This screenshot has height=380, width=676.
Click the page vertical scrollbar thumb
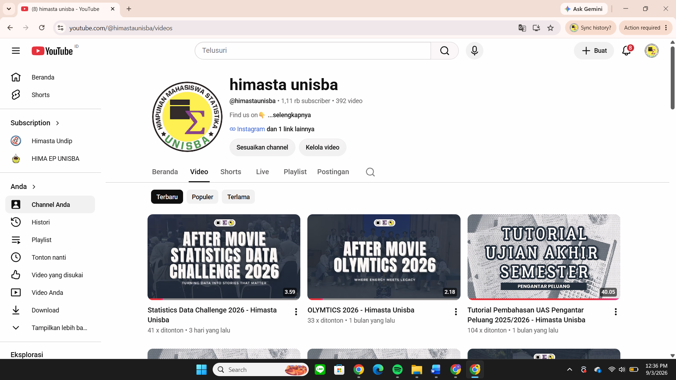click(x=672, y=77)
